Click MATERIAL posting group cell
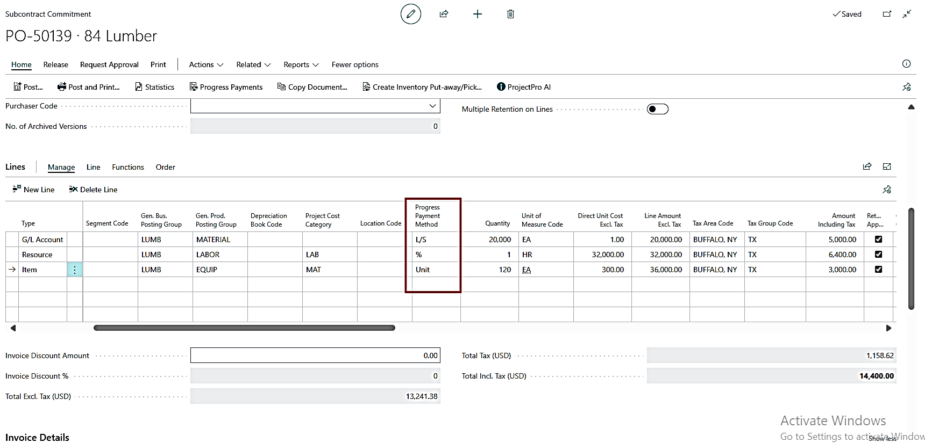Viewport: 925px width, 443px height. point(220,239)
